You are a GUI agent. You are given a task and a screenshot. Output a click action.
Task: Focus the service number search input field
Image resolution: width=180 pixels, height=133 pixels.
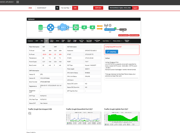tap(45, 8)
